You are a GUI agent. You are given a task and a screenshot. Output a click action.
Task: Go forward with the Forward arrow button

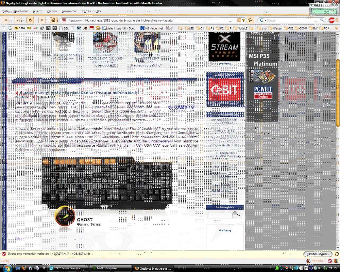click(18, 20)
